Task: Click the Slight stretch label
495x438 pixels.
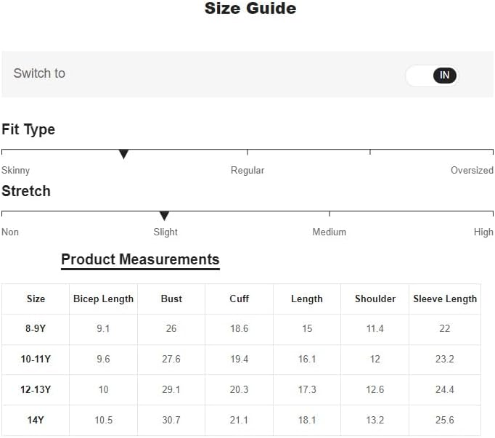Action: tap(165, 232)
